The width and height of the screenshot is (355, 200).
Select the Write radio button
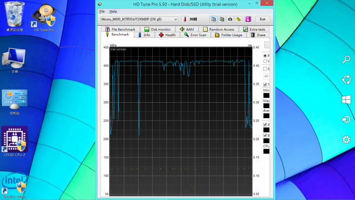pyautogui.click(x=265, y=61)
